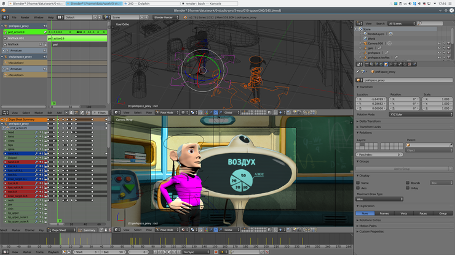
Task: Select the Verts duplication option
Action: pos(403,213)
